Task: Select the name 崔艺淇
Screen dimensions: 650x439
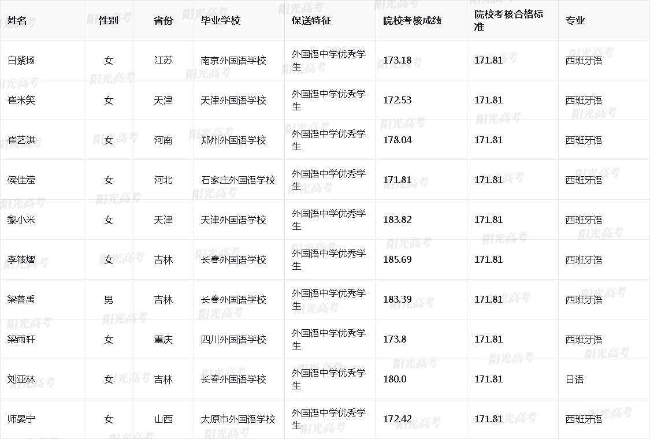Action: (x=21, y=140)
